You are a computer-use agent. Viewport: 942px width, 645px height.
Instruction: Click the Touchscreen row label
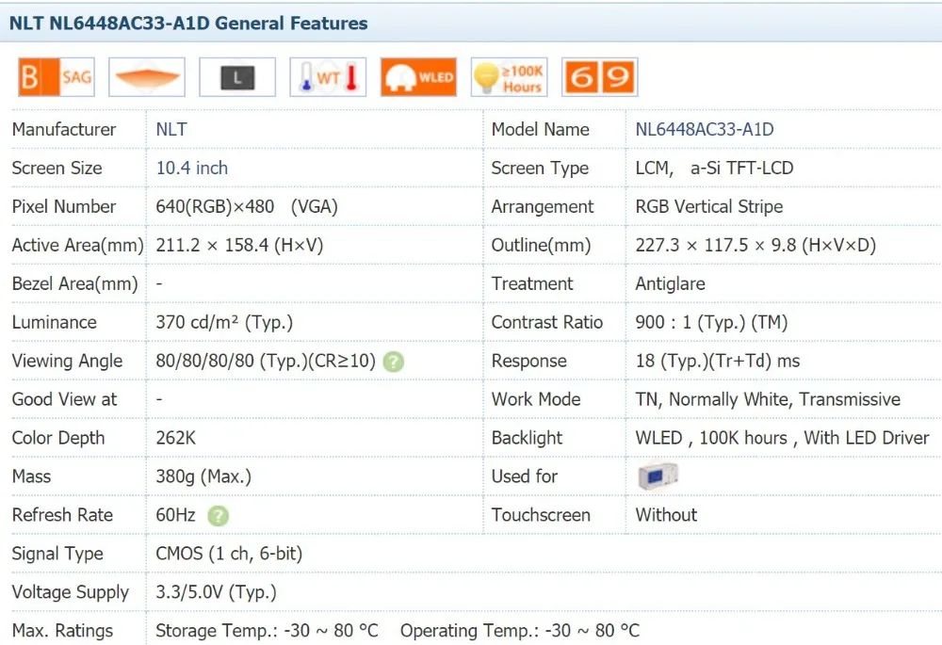coord(541,515)
